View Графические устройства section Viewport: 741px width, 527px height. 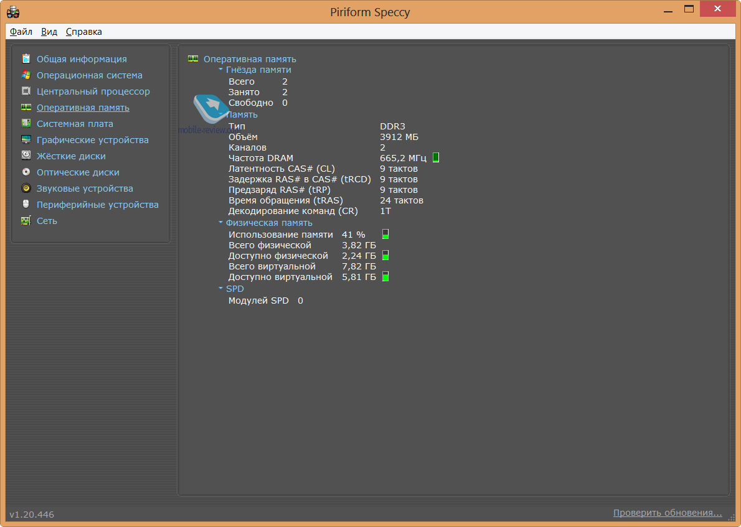pos(93,140)
